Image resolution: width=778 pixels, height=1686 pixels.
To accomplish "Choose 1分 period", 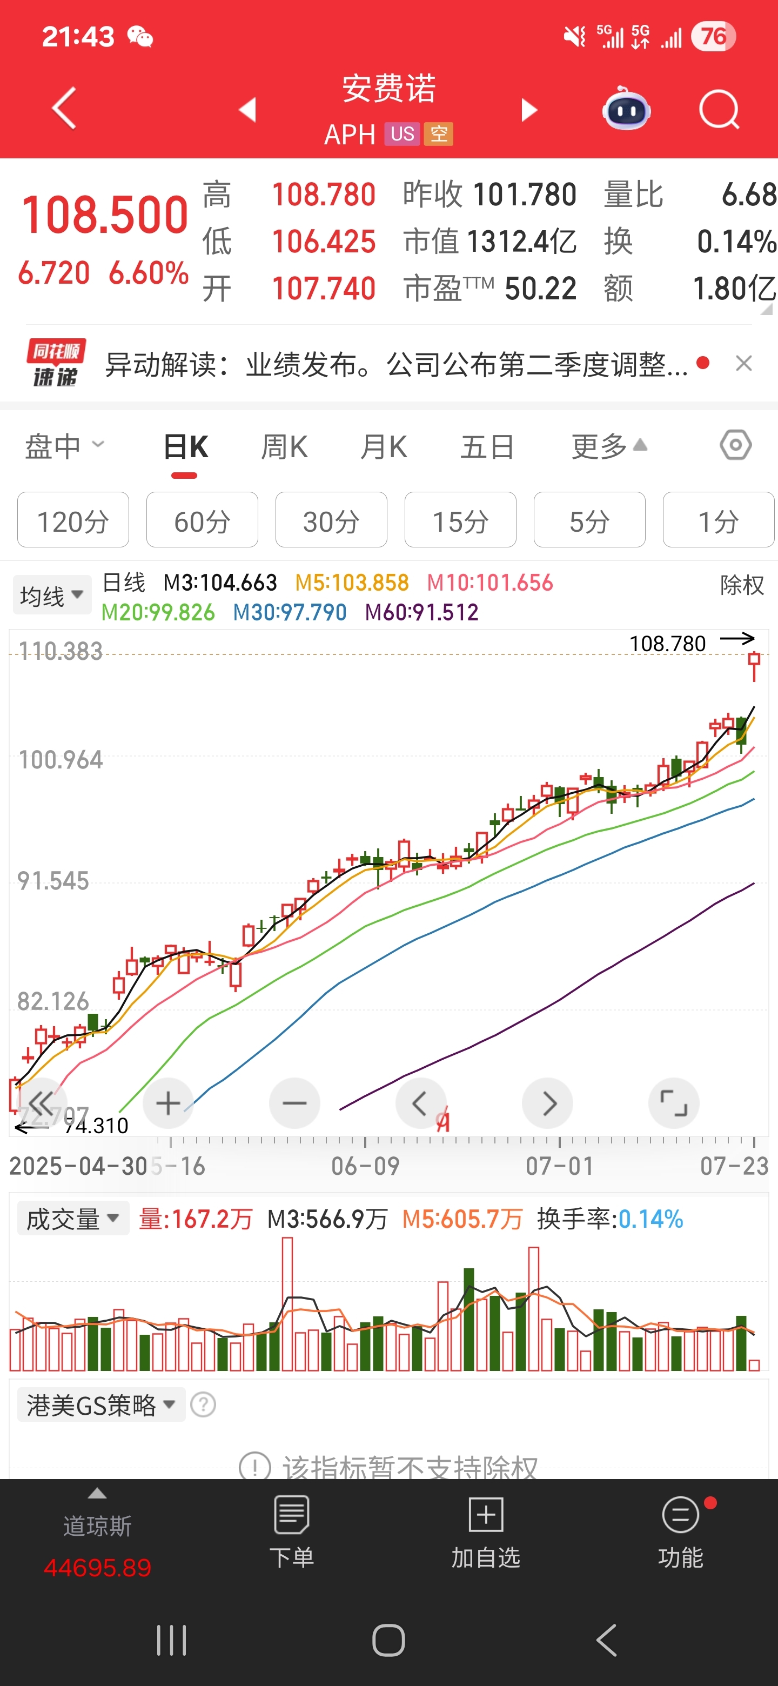I will click(x=719, y=520).
